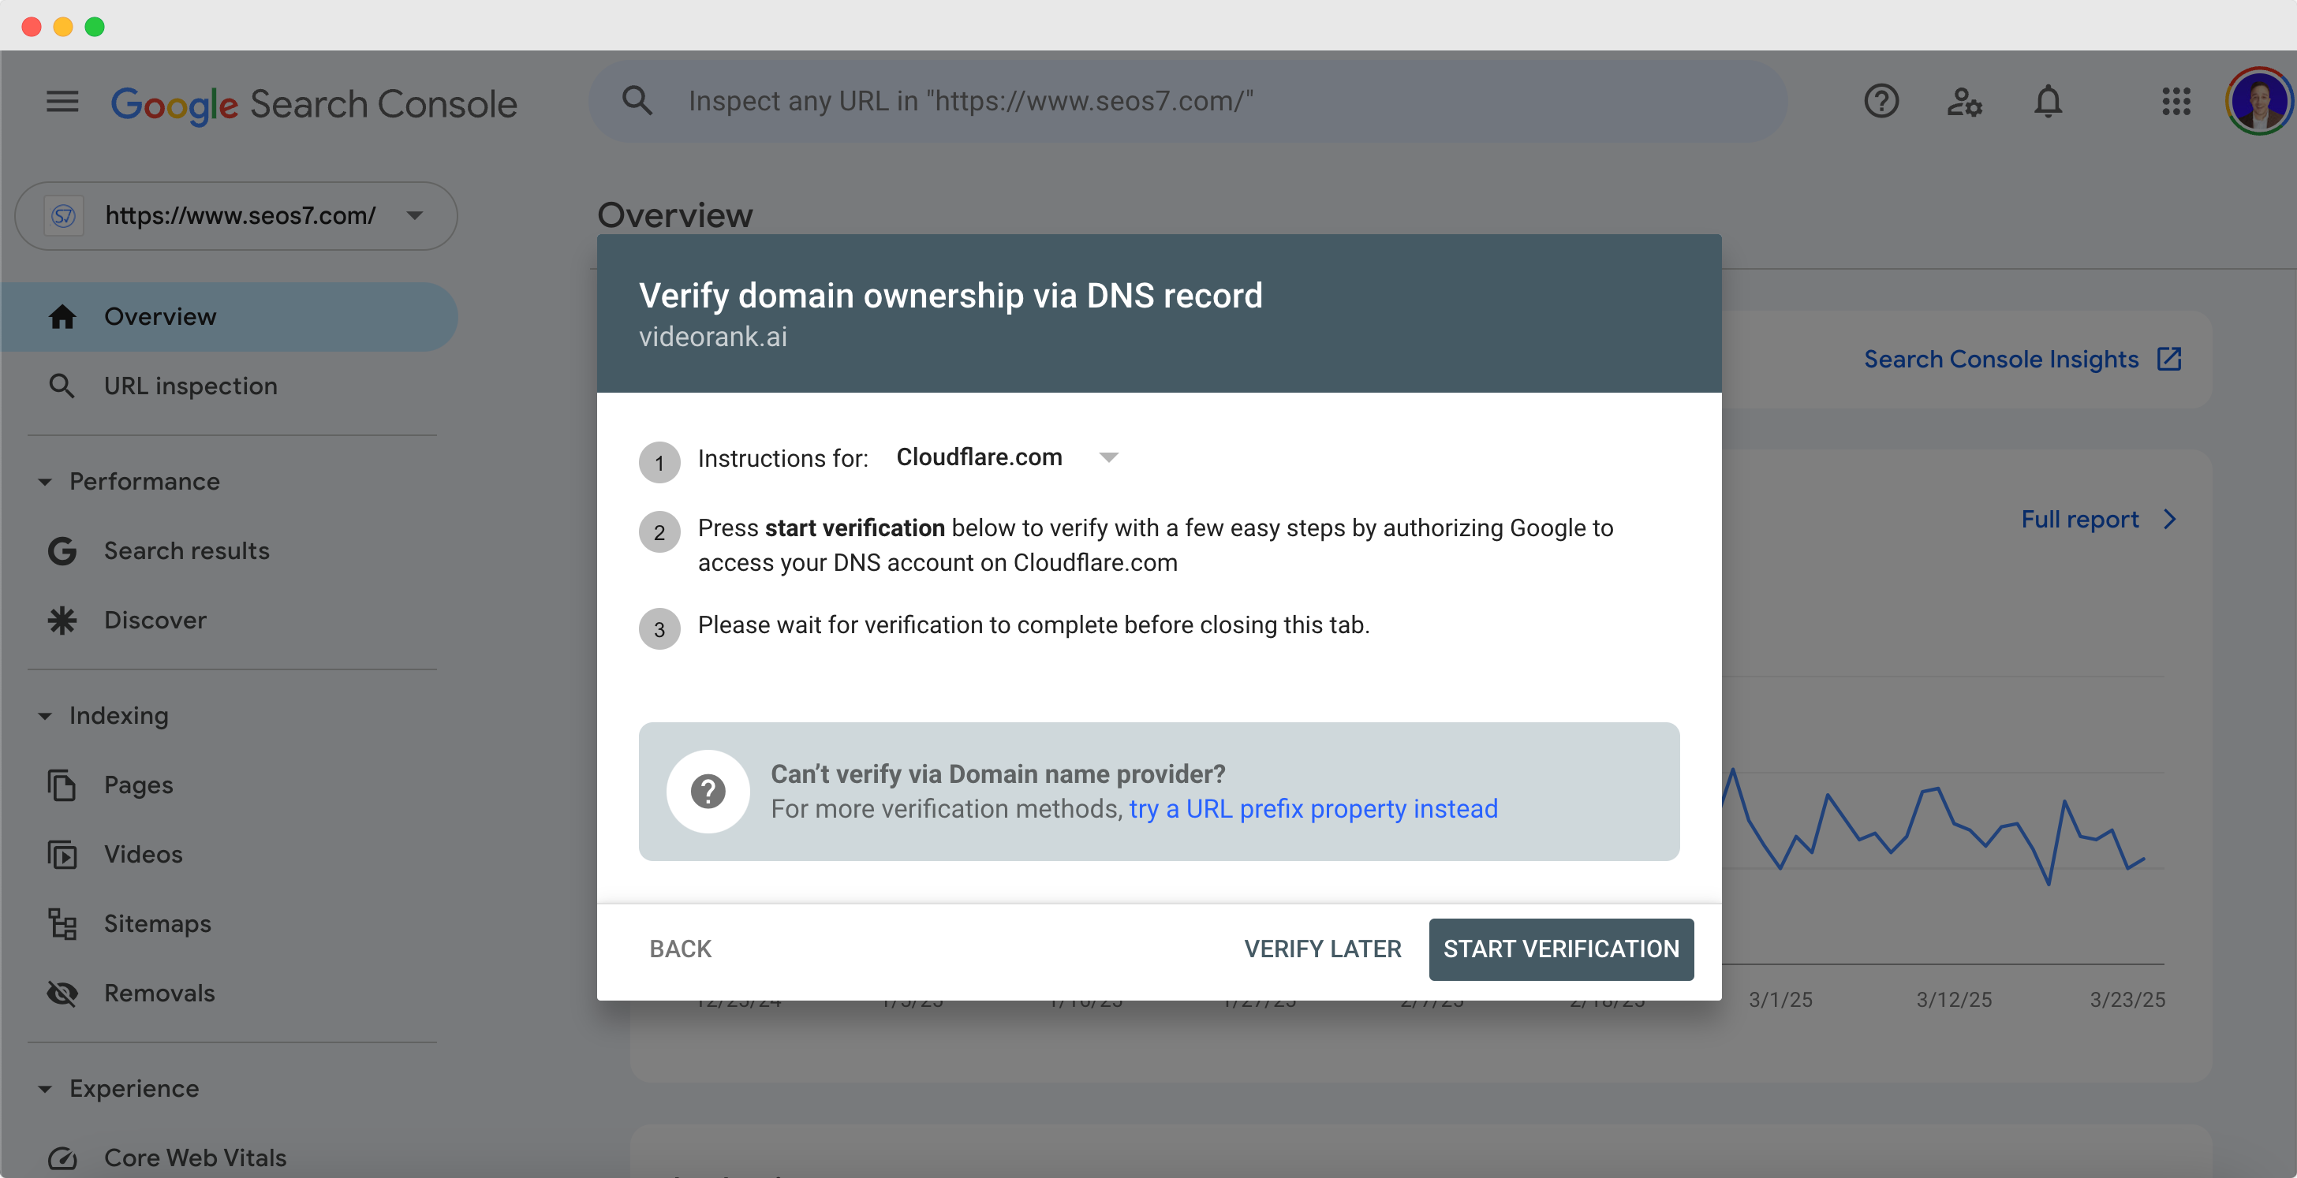Click the account profile avatar
2297x1178 pixels.
pos(2260,102)
